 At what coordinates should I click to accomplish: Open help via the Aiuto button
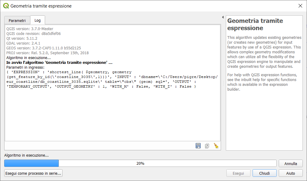(x=290, y=173)
